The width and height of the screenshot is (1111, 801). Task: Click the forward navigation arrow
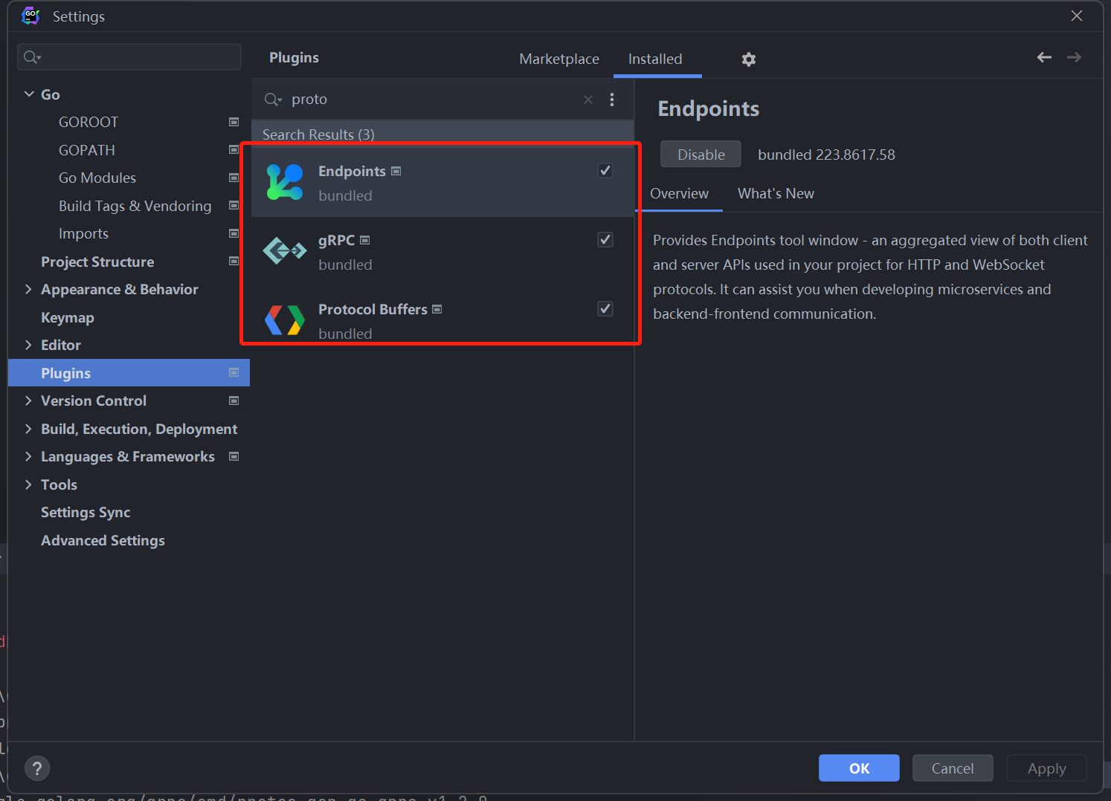pyautogui.click(x=1074, y=57)
